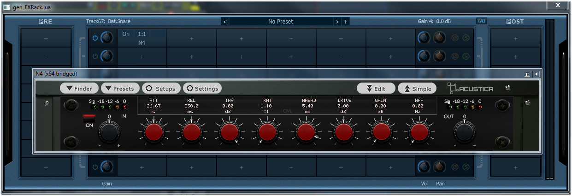Click the small LED on N4 toolbar right

507,88
